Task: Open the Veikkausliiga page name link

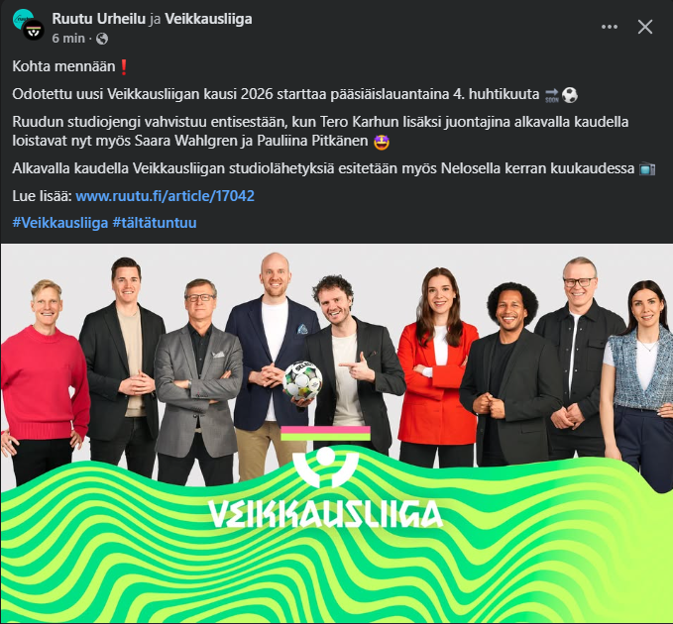Action: tap(208, 19)
